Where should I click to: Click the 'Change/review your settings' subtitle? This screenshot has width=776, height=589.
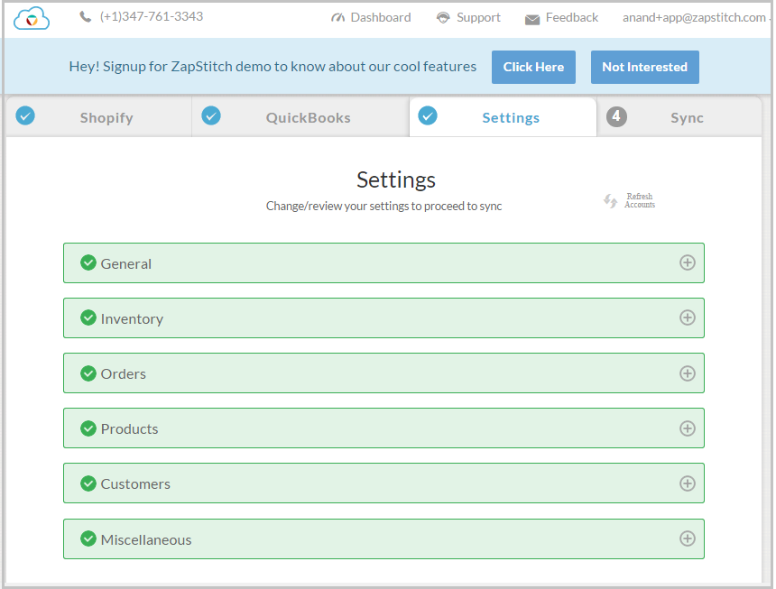384,206
